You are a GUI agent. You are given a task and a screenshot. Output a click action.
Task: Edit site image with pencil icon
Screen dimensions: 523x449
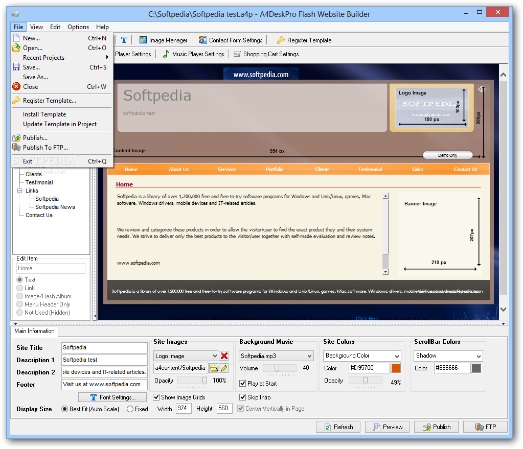point(224,368)
